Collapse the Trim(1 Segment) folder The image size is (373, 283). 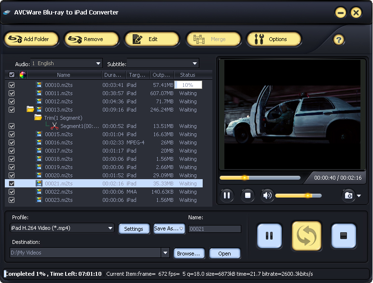click(38, 117)
